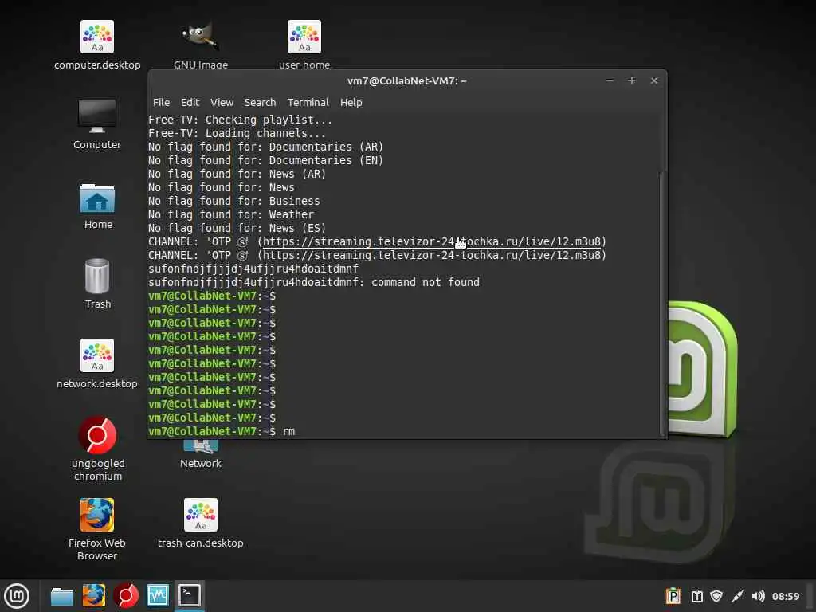Open the clipboard tray icon
Image resolution: width=816 pixels, height=612 pixels.
tap(696, 596)
